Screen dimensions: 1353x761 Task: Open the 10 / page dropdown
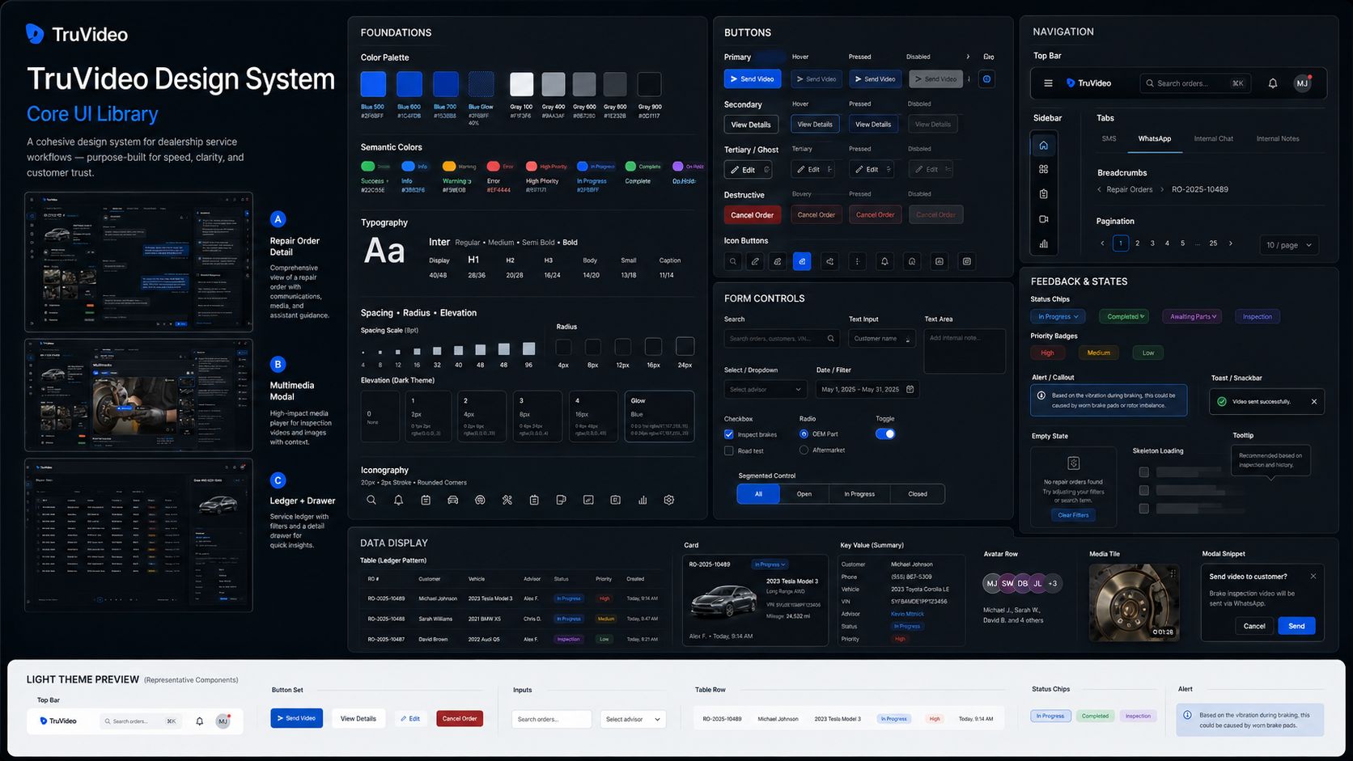(x=1289, y=244)
